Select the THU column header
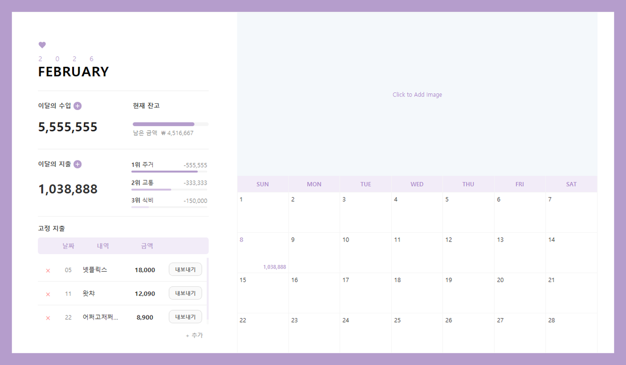 pyautogui.click(x=468, y=184)
